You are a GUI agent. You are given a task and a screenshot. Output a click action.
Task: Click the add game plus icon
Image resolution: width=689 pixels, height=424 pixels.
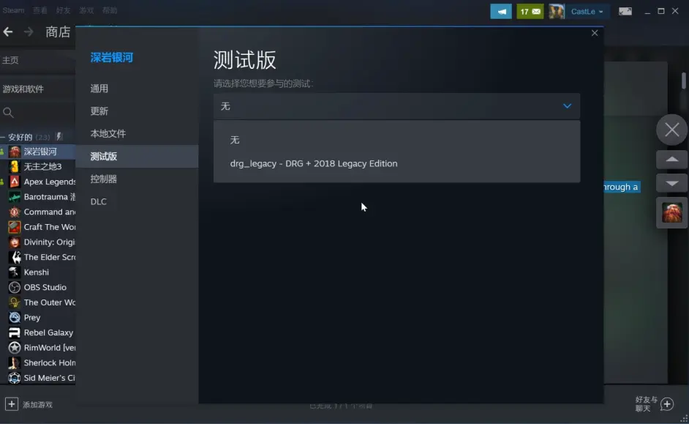point(12,404)
